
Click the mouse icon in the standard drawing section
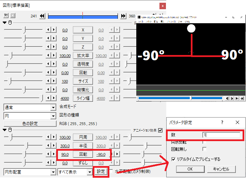(10, 23)
